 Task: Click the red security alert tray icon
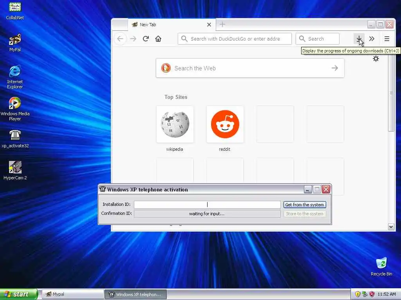372,294
